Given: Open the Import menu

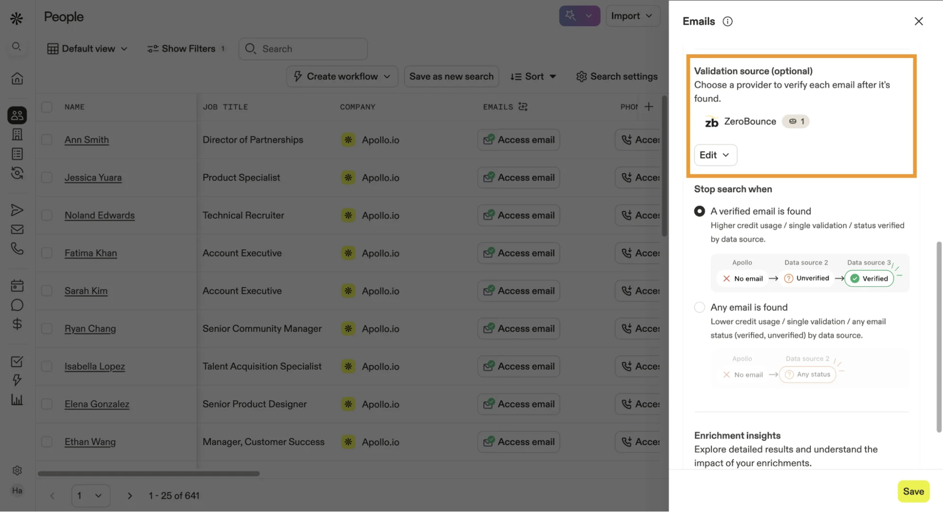Looking at the screenshot, I should 632,16.
